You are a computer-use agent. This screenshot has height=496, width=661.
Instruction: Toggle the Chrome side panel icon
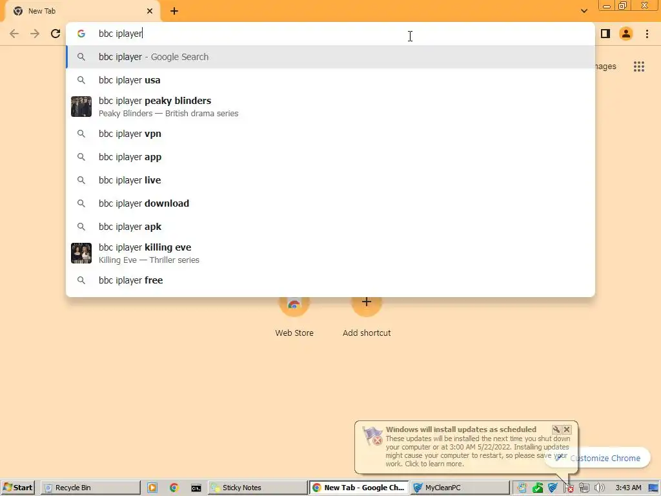605,34
